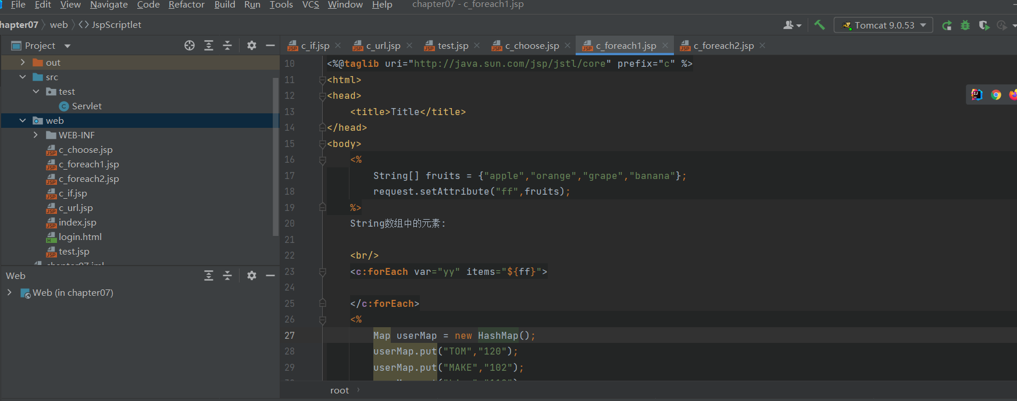Viewport: 1017px width, 401px height.
Task: Click the Project panel vertical scrollbar
Action: click(276, 157)
